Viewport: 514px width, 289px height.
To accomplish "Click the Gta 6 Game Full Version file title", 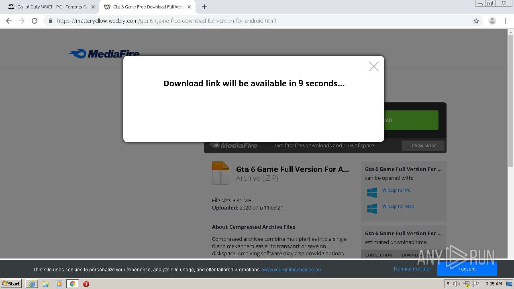I will [x=292, y=169].
